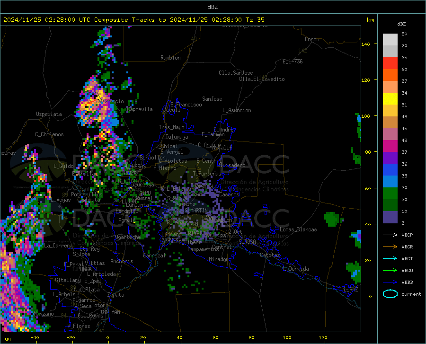Click the Mirador map label
The height and width of the screenshot is (344, 426).
click(219, 259)
